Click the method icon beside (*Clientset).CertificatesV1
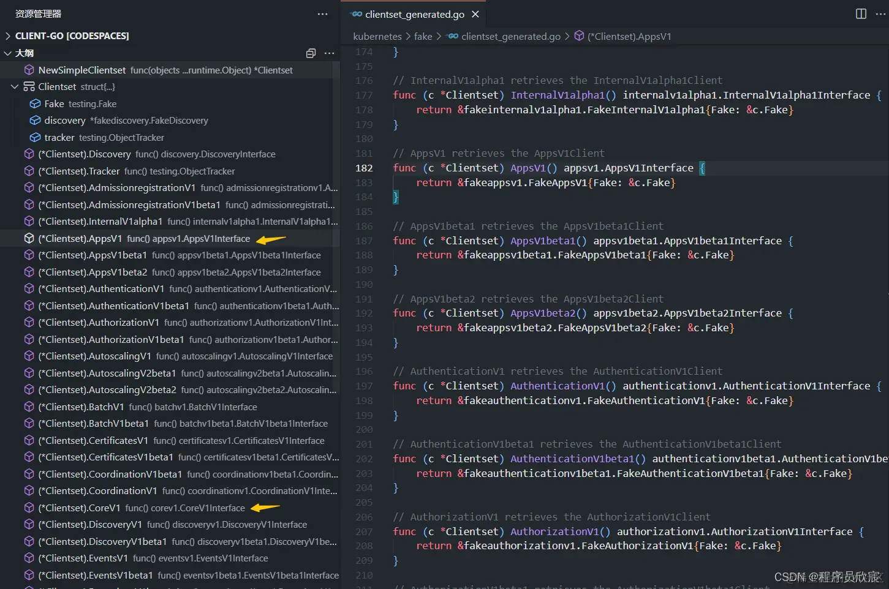This screenshot has height=589, width=889. pyautogui.click(x=29, y=441)
